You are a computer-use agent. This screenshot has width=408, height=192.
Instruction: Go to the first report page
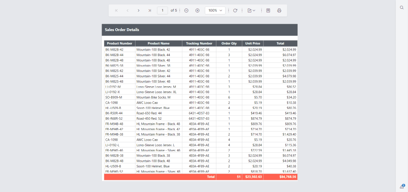[x=116, y=10]
